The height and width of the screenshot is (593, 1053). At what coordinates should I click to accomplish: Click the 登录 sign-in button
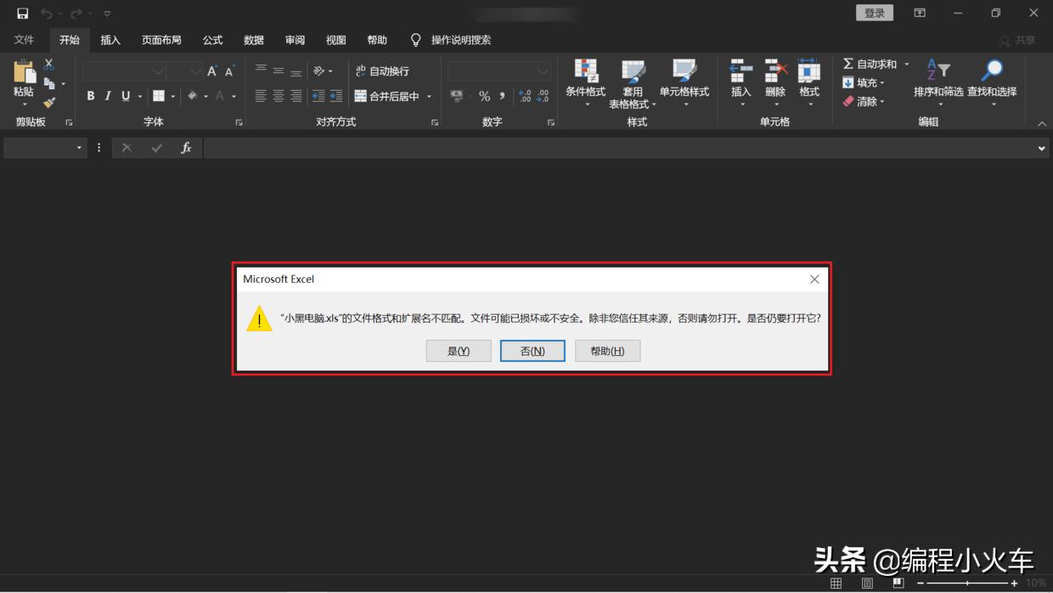click(x=875, y=13)
